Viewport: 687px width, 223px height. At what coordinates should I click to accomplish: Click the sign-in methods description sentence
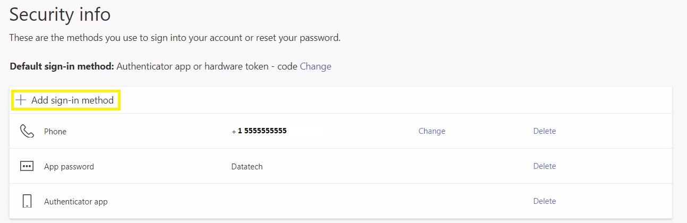pos(175,38)
